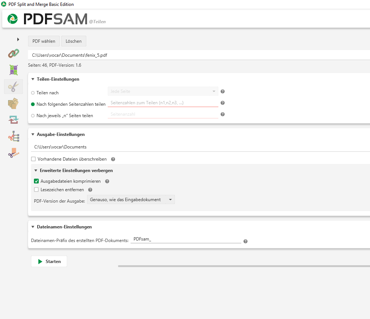Click the PDFsam logo icon in the header
The width and height of the screenshot is (370, 319).
(x=13, y=19)
